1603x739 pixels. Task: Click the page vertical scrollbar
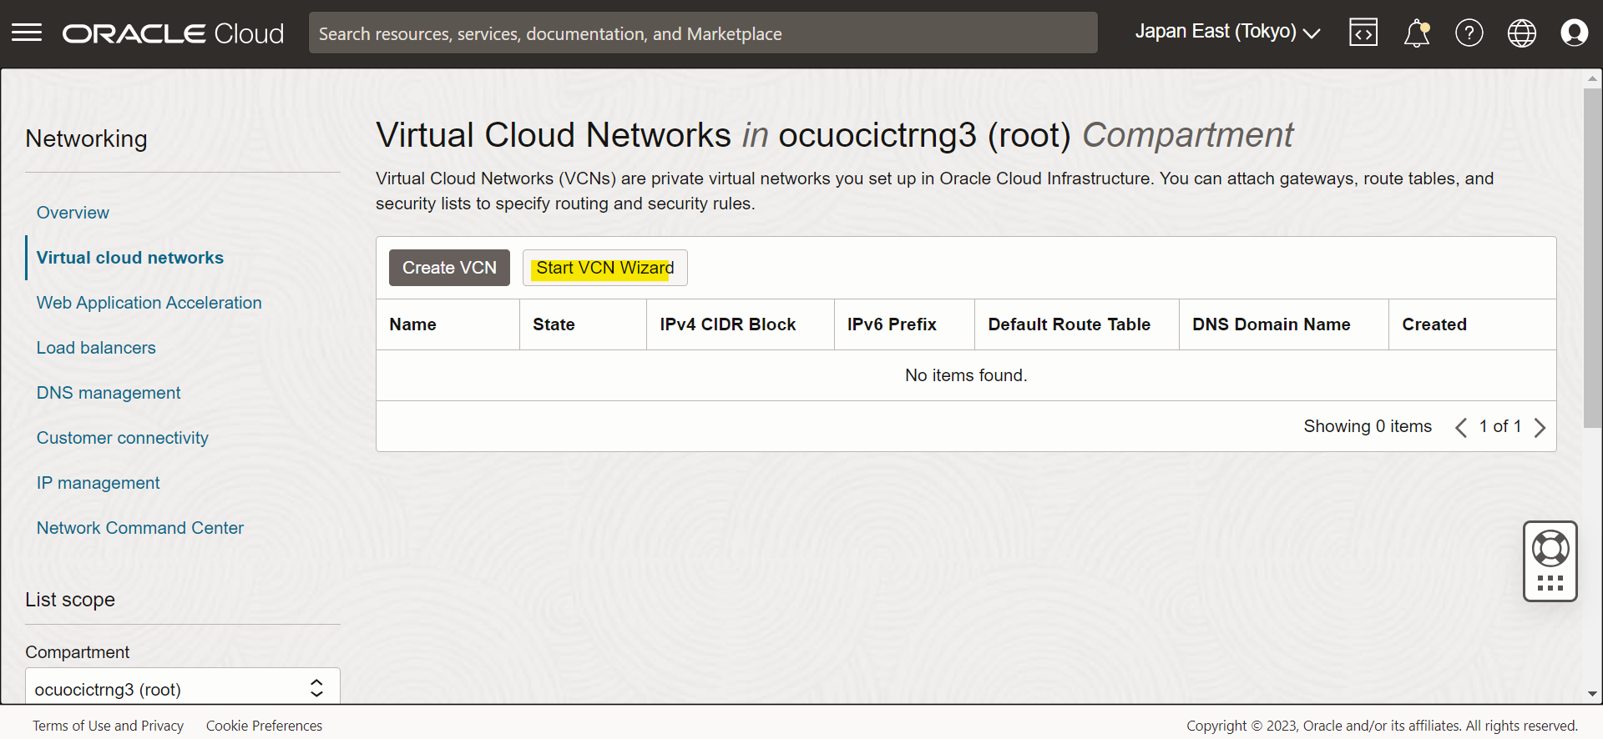[x=1592, y=259]
